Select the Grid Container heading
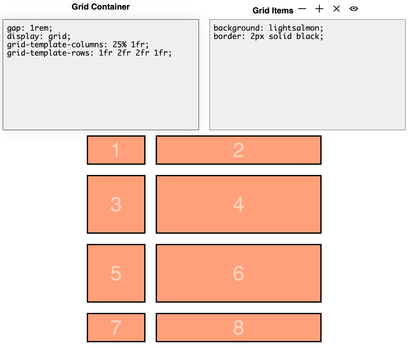 [100, 7]
